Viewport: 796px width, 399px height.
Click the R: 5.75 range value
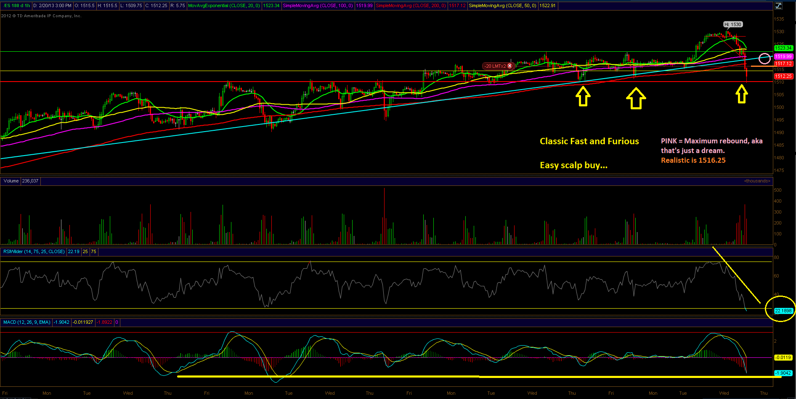(178, 5)
